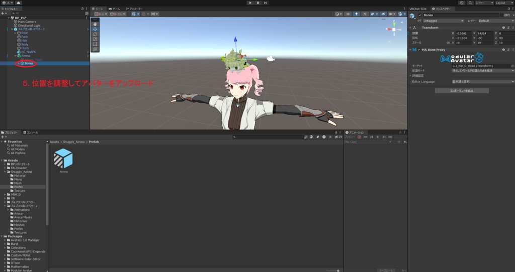
Task: Toggle the Bones object active checkbox
Action: (x=420, y=15)
